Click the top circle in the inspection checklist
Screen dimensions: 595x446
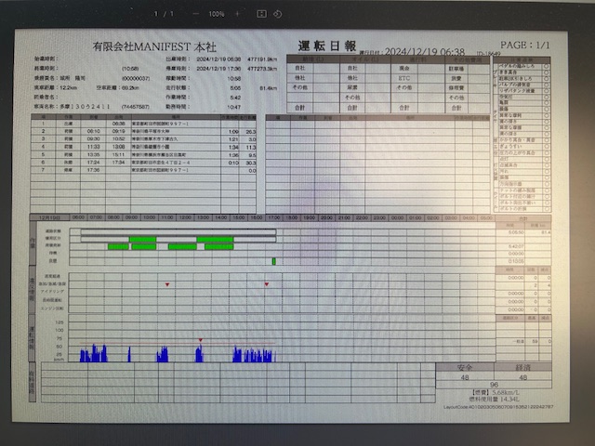[546, 64]
